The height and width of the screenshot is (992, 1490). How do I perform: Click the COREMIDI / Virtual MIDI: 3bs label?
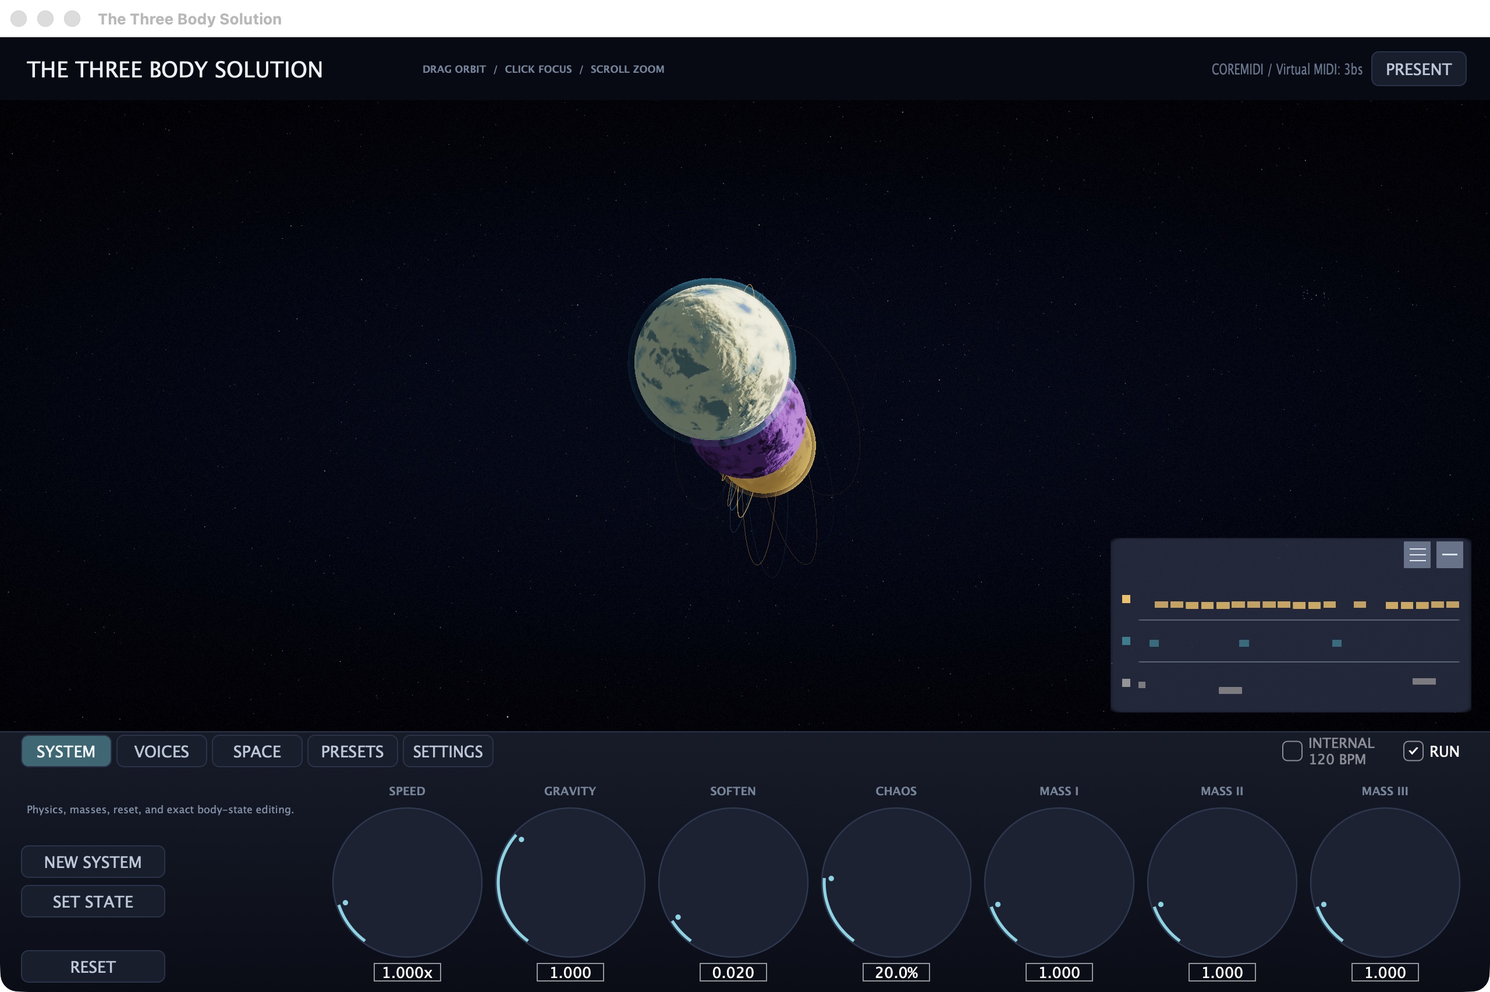(1287, 70)
